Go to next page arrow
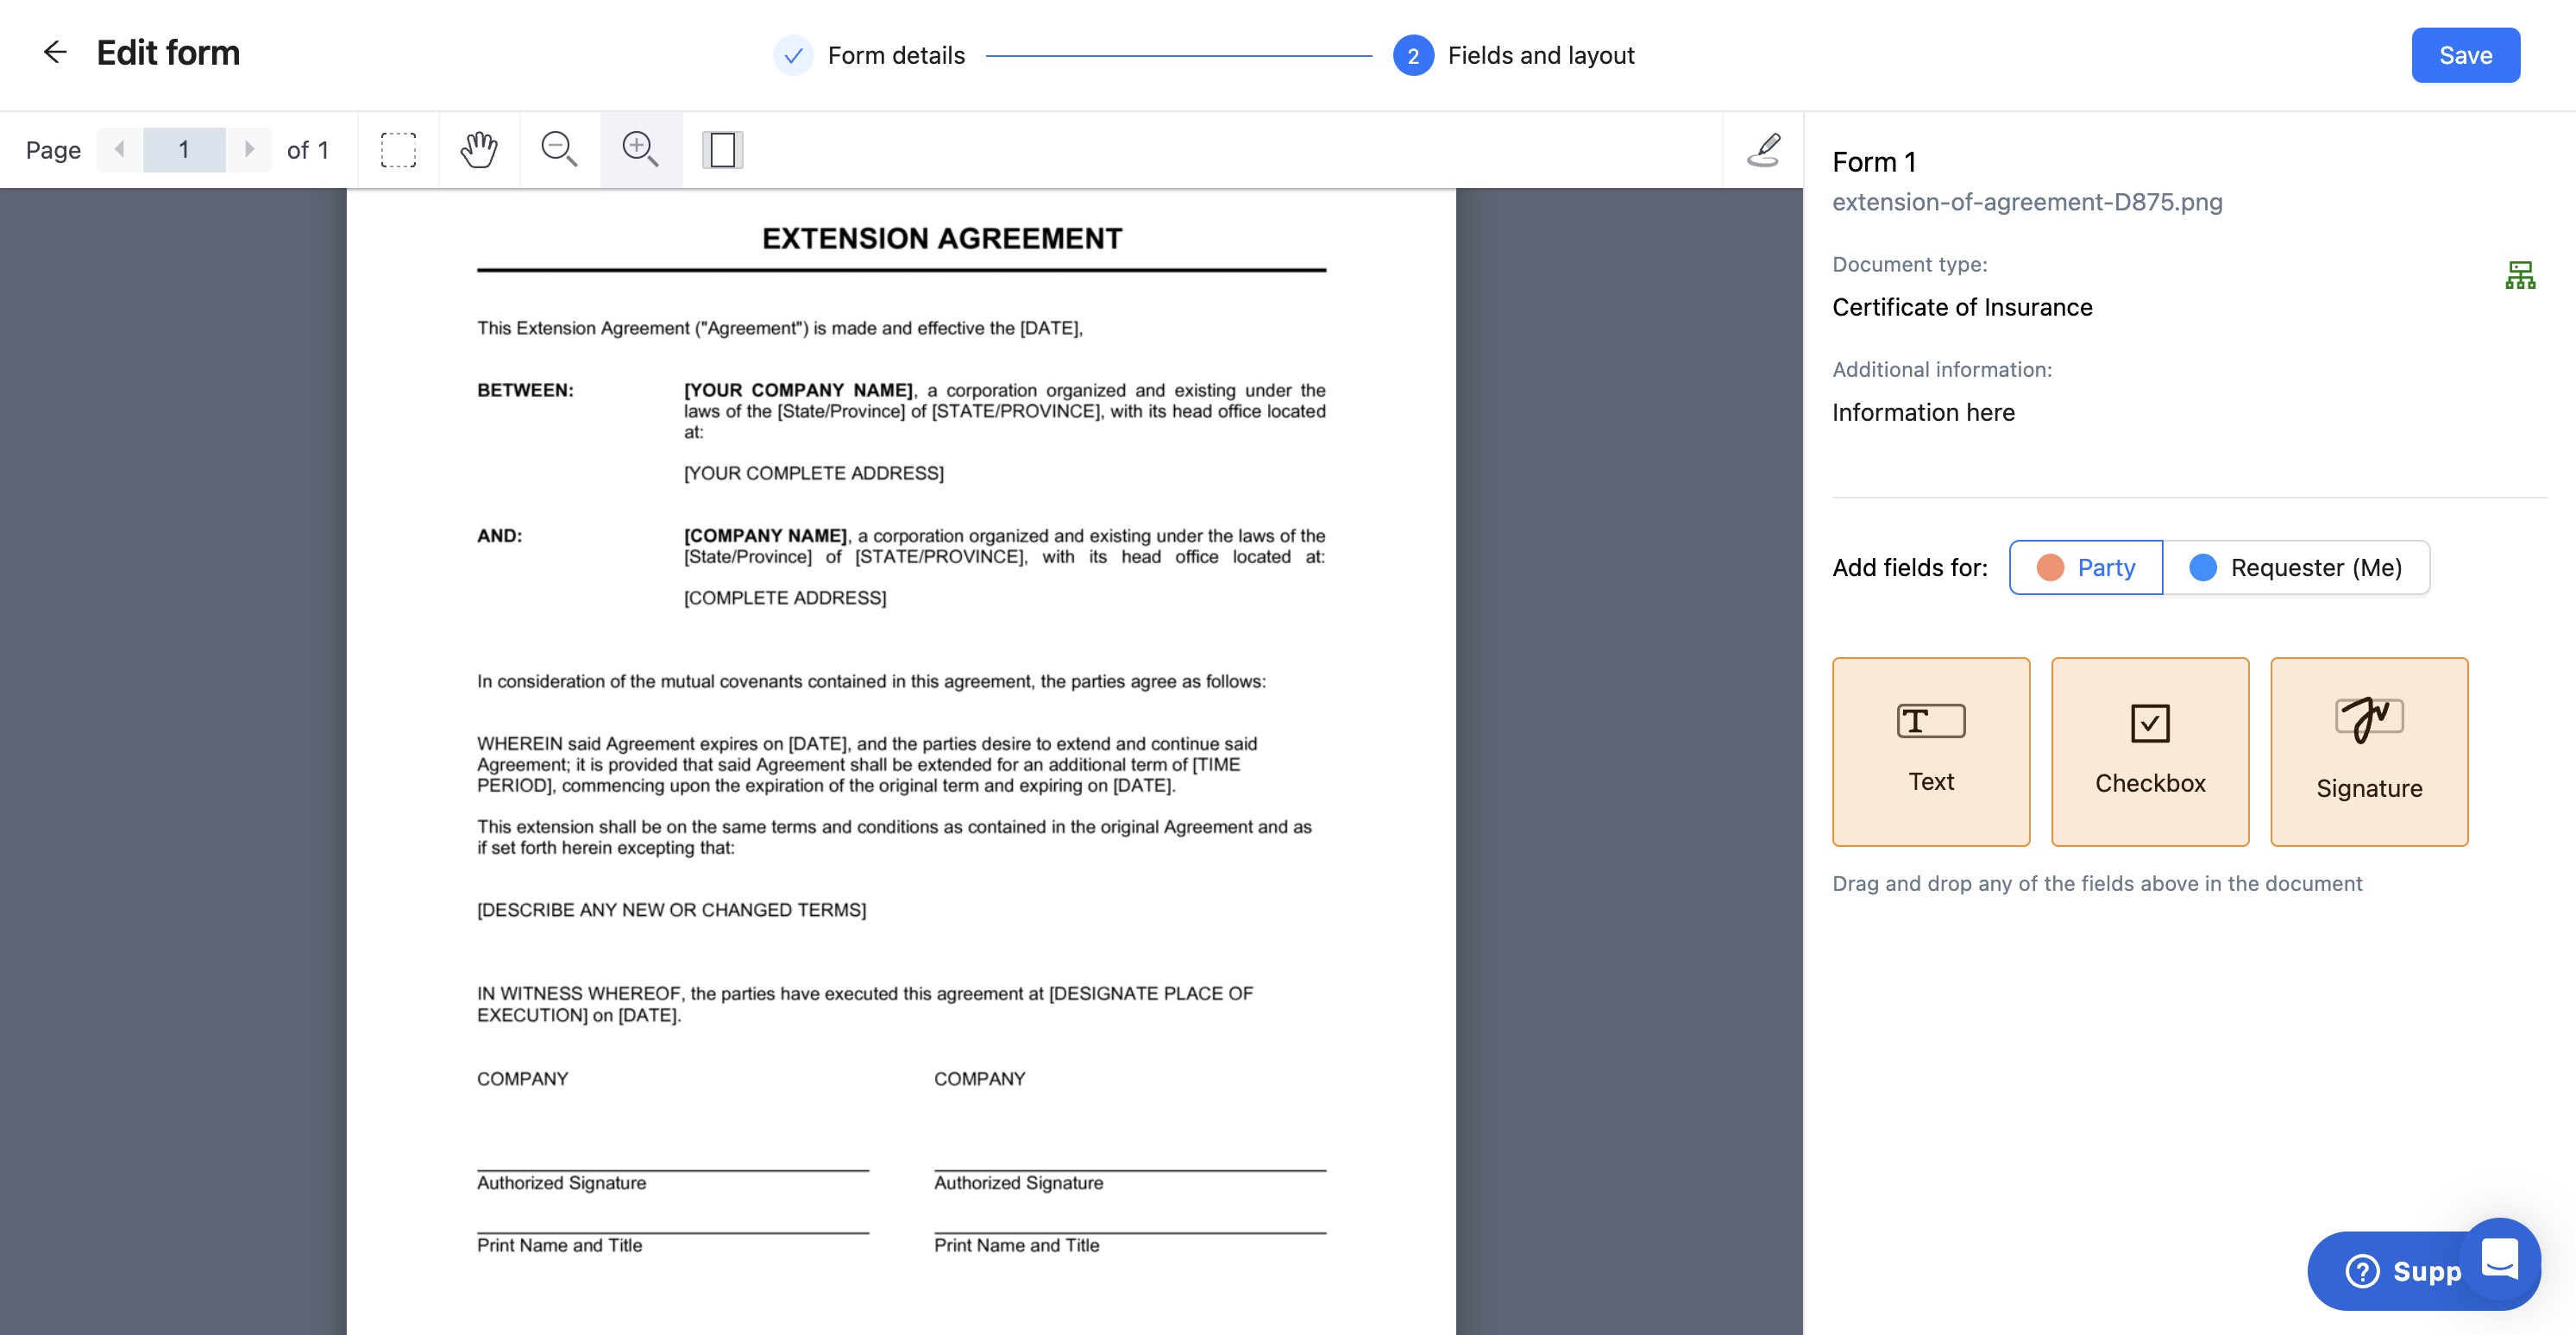The height and width of the screenshot is (1335, 2576). pos(249,150)
